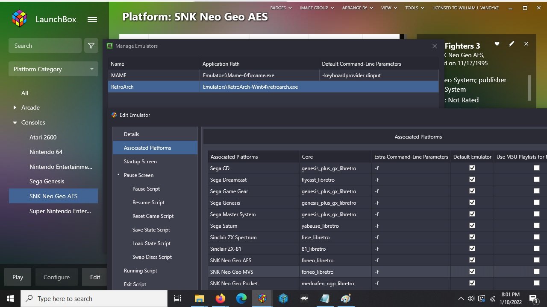Edit game details with the pencil icon

(x=512, y=43)
